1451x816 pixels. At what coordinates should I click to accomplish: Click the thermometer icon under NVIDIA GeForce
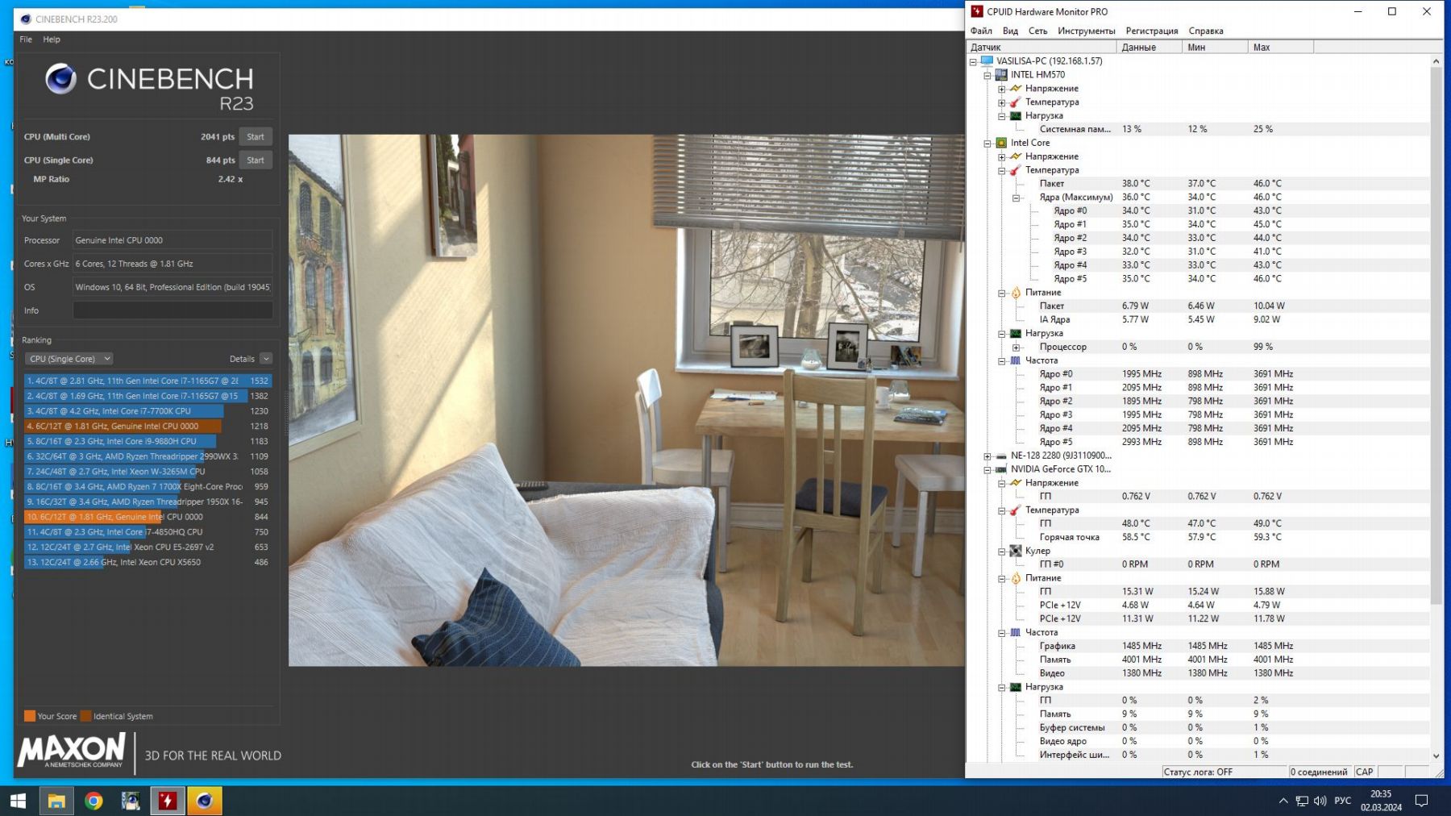[1016, 510]
